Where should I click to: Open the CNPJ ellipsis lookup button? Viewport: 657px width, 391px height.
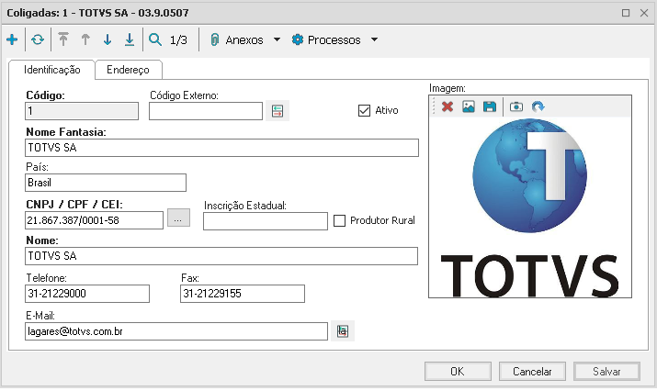coord(178,218)
